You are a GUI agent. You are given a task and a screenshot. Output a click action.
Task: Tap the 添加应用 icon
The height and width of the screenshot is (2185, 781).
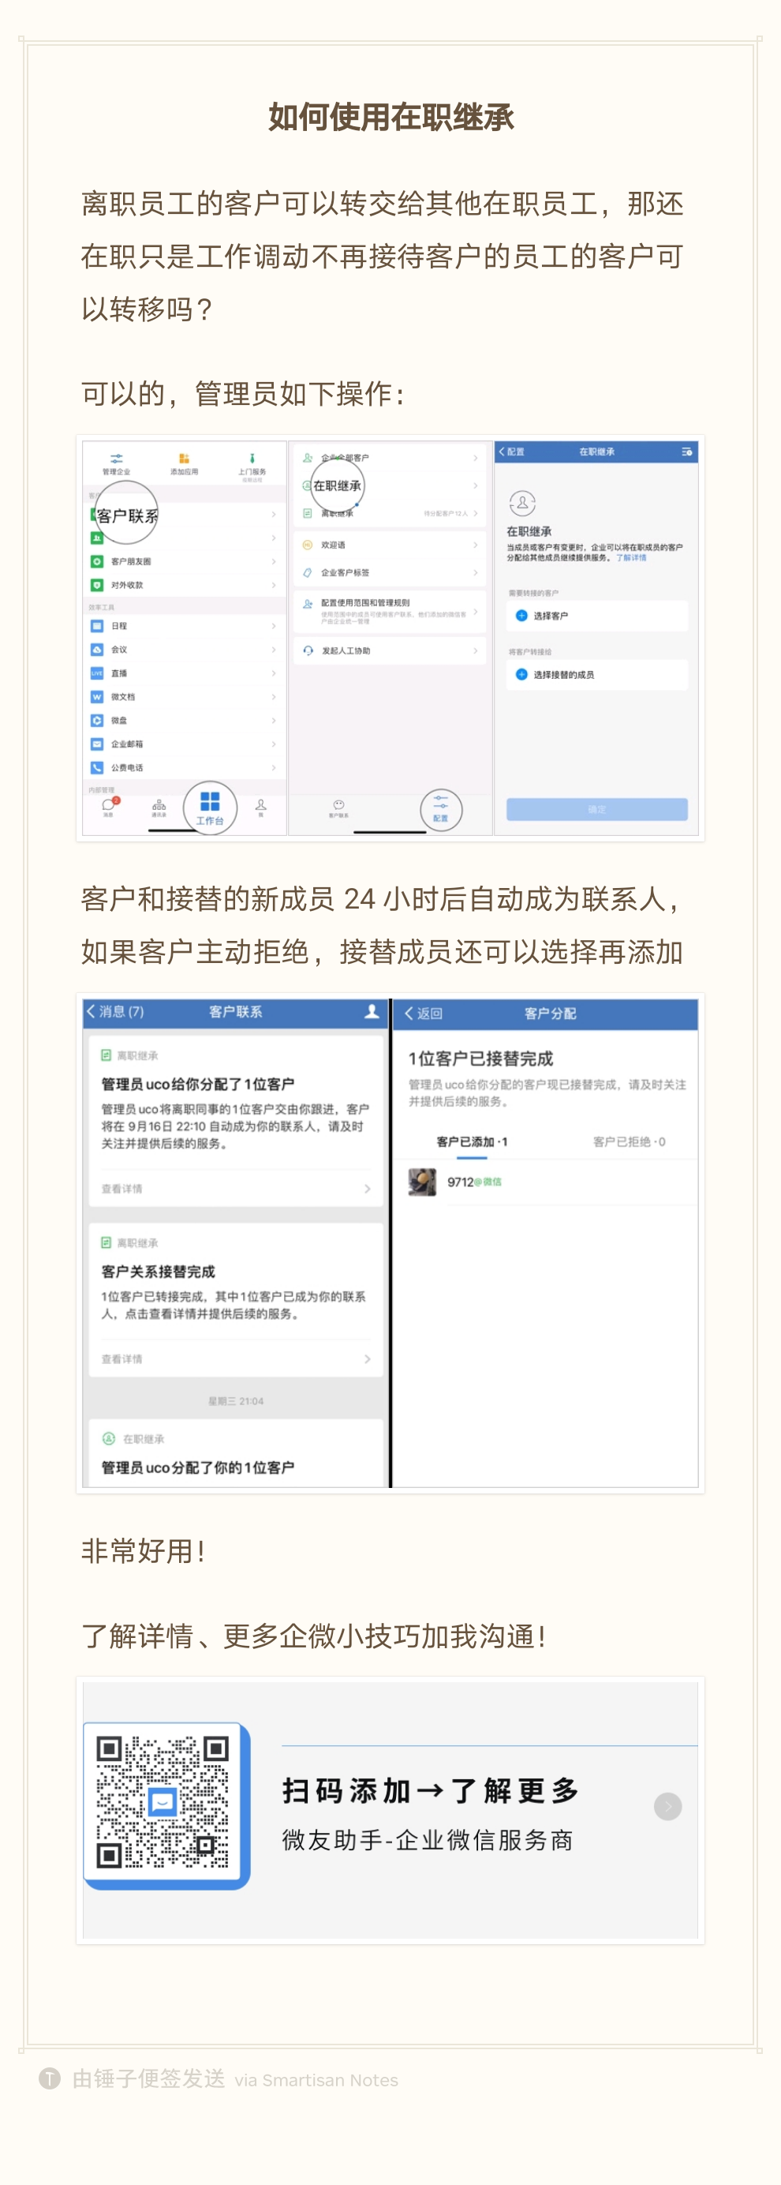(184, 459)
